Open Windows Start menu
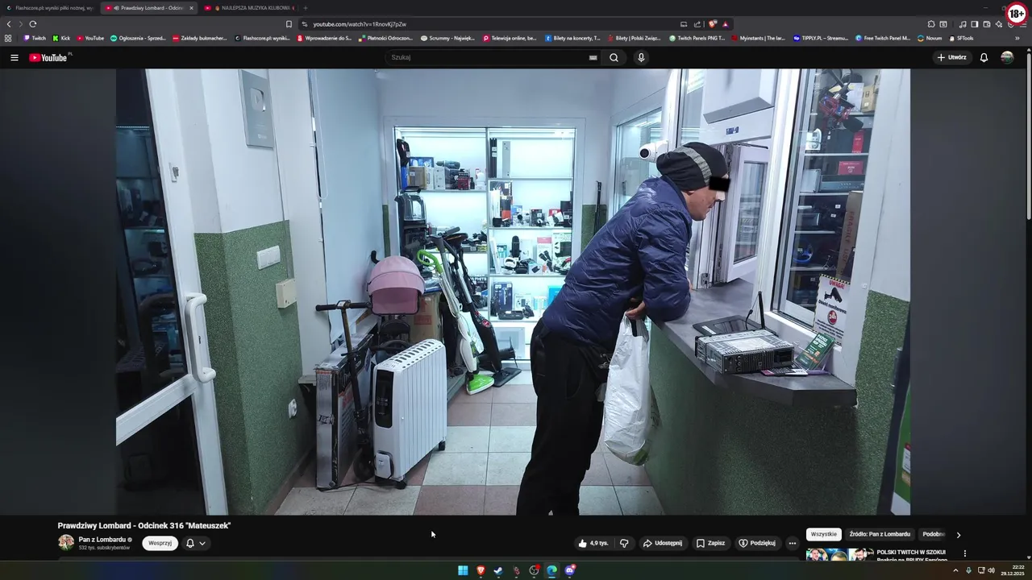1032x580 pixels. click(x=463, y=570)
